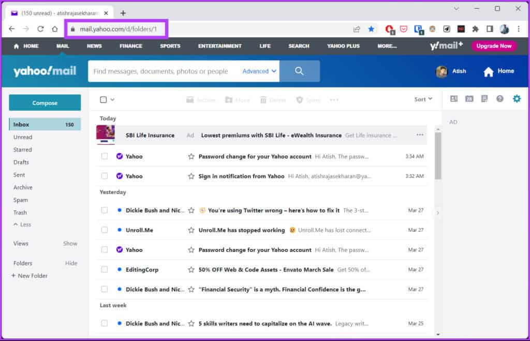Image resolution: width=530 pixels, height=341 pixels.
Task: Star the 50% OFF Web & Code Assets email
Action: (192, 270)
